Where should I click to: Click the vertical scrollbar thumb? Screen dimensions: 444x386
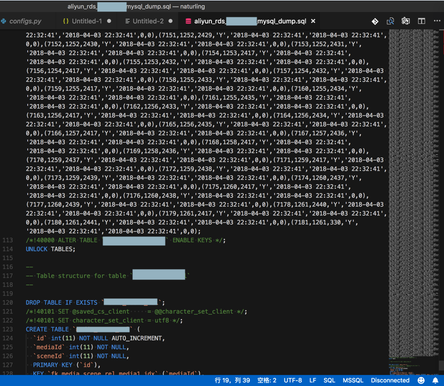coord(441,365)
